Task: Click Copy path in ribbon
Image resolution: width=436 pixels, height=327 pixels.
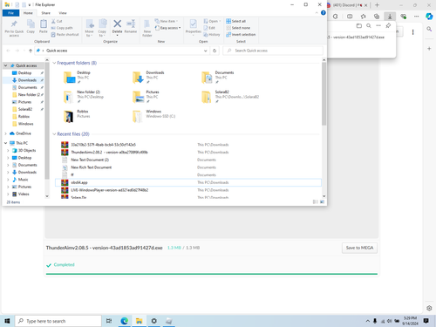Action: click(62, 28)
